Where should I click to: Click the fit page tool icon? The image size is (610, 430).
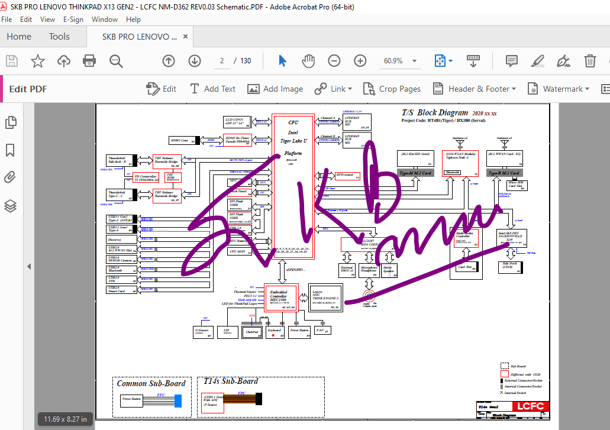tap(440, 61)
